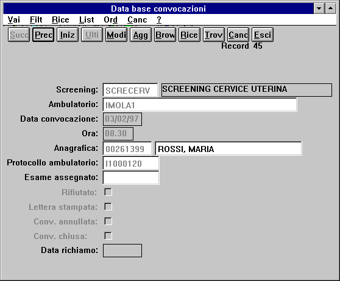Delete record with Canc toolbar button
This screenshot has width=340, height=281.
pyautogui.click(x=238, y=35)
